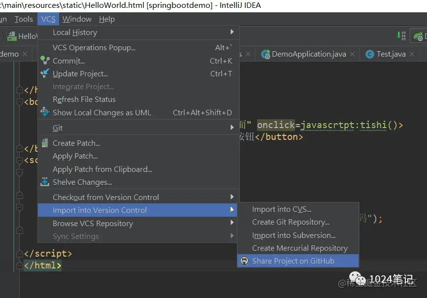
Task: Click the Create Patch icon
Action: tap(45, 143)
